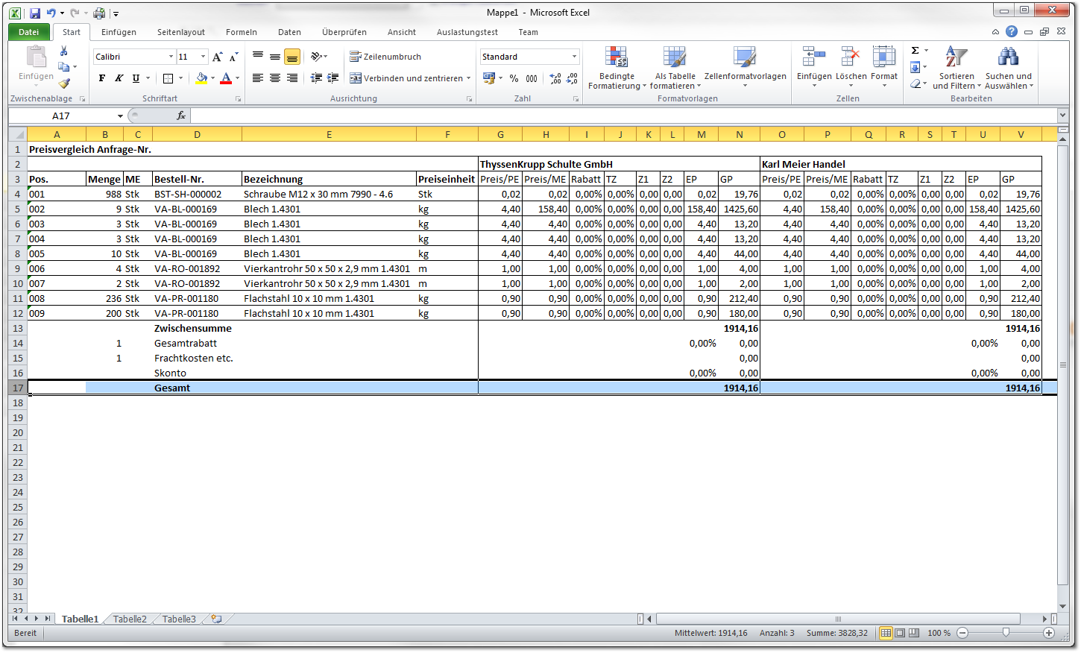Open the font size dropdown

click(203, 57)
